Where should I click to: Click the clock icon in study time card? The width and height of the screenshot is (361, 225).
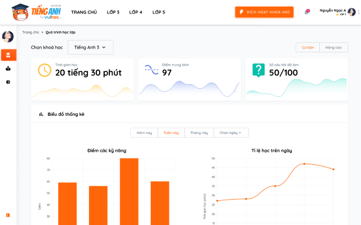pyautogui.click(x=44, y=70)
